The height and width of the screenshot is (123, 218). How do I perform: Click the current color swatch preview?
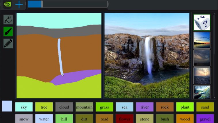[7, 106]
